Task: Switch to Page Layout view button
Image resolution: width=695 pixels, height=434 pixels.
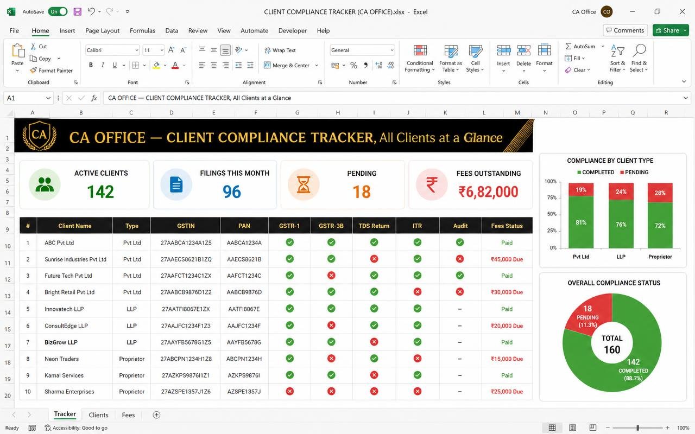Action: coord(573,427)
